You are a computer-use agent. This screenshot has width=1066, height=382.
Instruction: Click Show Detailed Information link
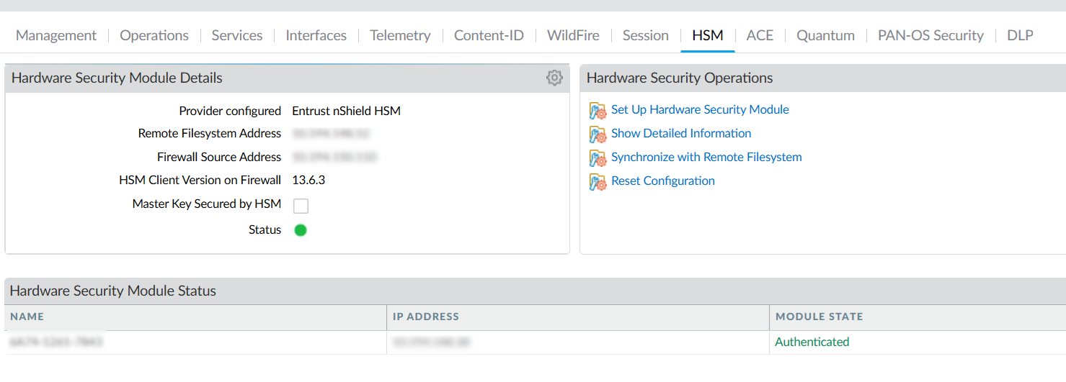coord(681,133)
